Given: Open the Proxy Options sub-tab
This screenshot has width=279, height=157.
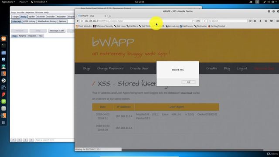Looking at the screenshot, I should pyautogui.click(x=62, y=21).
